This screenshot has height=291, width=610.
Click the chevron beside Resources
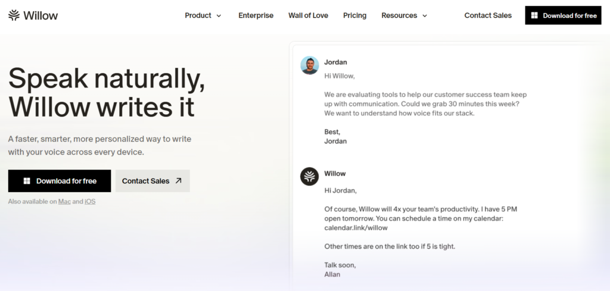(x=424, y=16)
